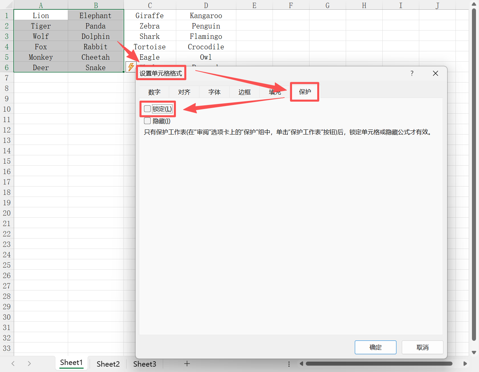Click the sheet tab bar options dots

tap(289, 364)
